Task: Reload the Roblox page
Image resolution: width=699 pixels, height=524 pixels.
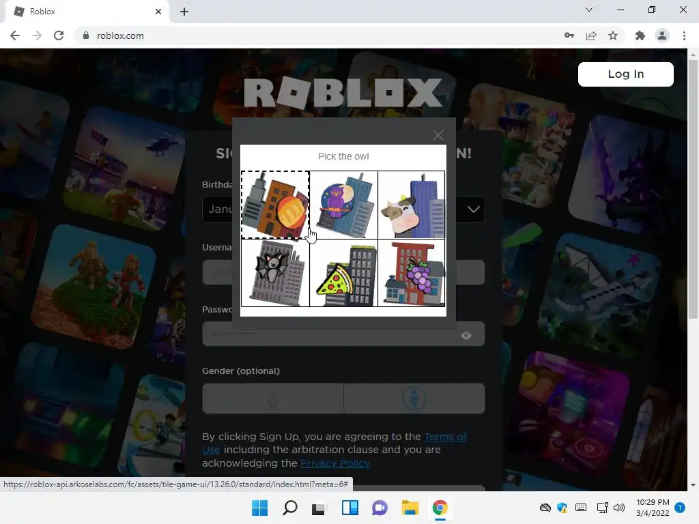Action: pos(59,35)
